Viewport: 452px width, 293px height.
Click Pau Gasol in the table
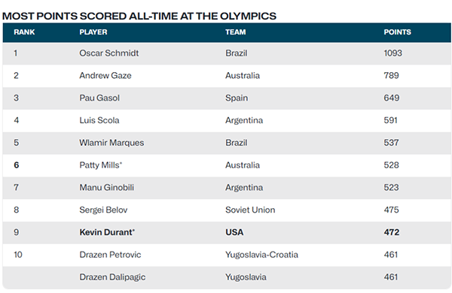pyautogui.click(x=99, y=98)
